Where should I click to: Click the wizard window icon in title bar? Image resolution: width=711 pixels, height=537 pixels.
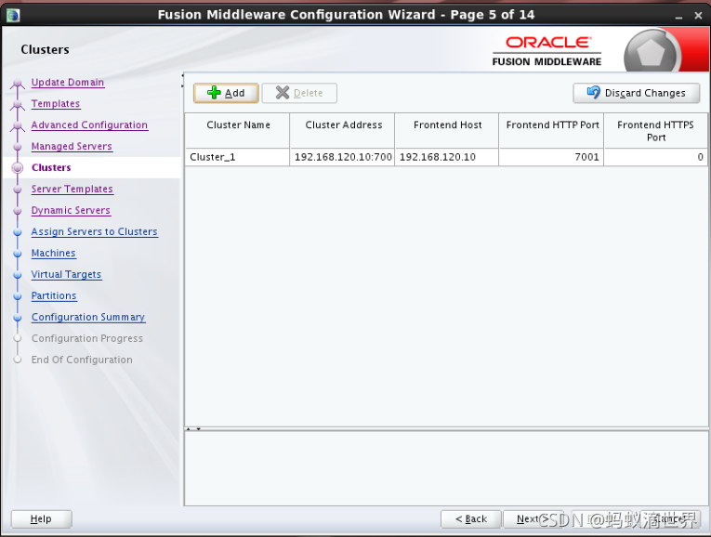(13, 15)
